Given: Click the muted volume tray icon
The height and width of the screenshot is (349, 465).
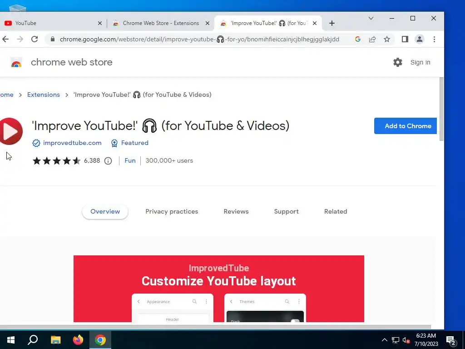Looking at the screenshot, I should point(406,340).
